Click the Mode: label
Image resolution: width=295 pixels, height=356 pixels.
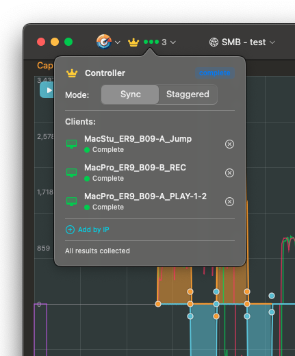[77, 95]
